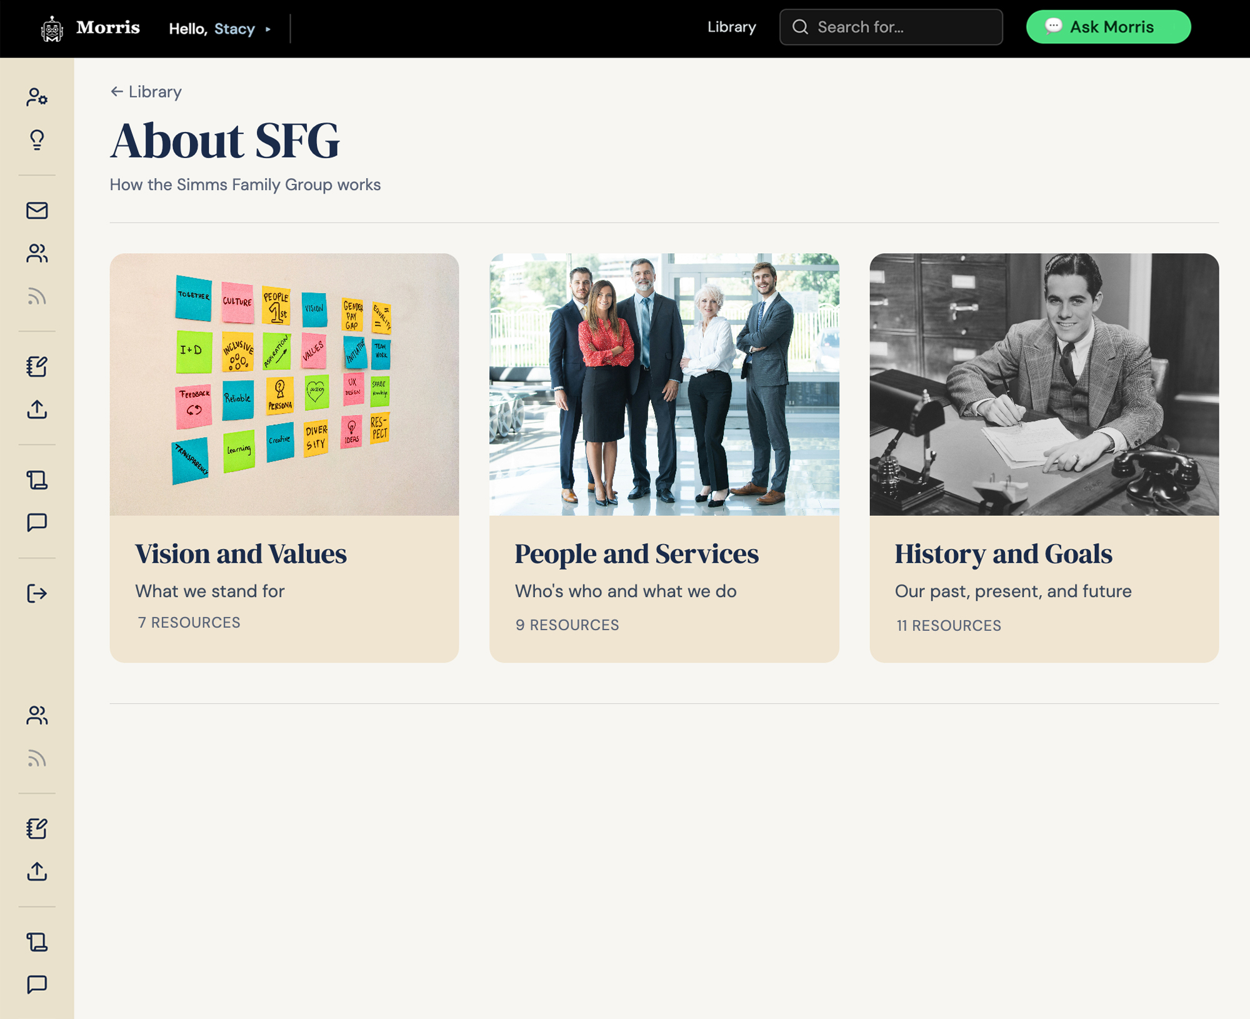Viewport: 1250px width, 1019px height.
Task: Open the scroll document icon nearest the sidebar bottom
Action: [x=37, y=942]
